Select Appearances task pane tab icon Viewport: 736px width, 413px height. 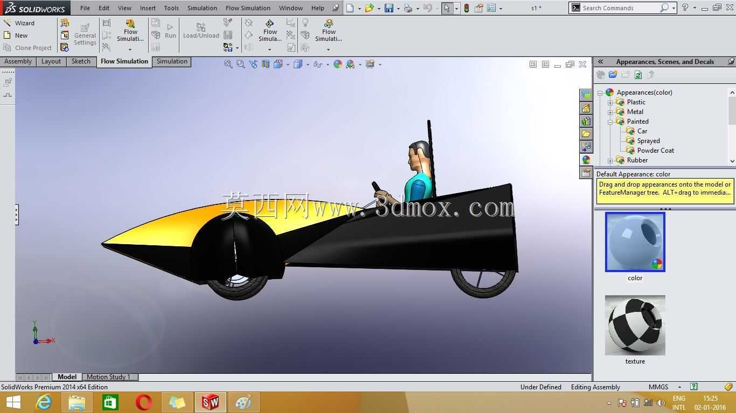pyautogui.click(x=586, y=160)
